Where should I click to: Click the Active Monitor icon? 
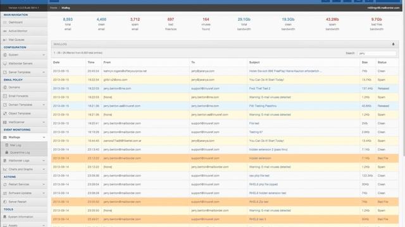click(x=5, y=31)
